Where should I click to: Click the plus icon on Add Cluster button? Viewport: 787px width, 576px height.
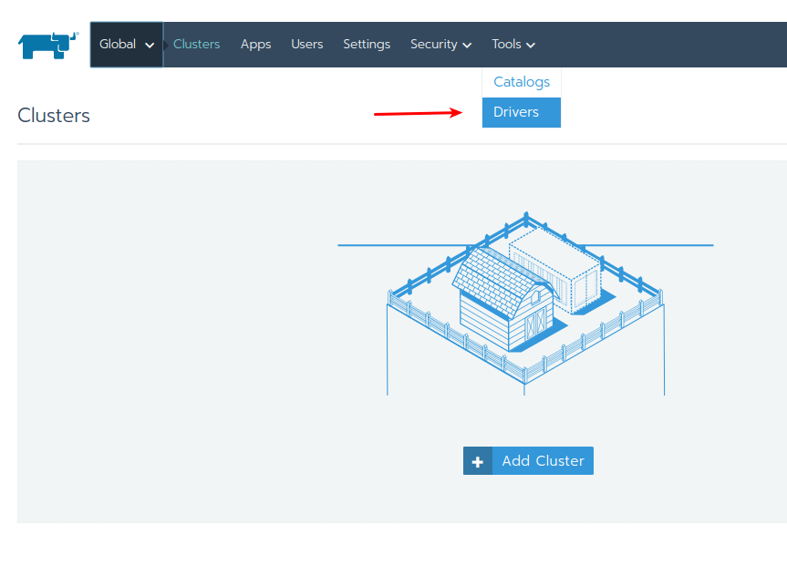click(x=478, y=460)
